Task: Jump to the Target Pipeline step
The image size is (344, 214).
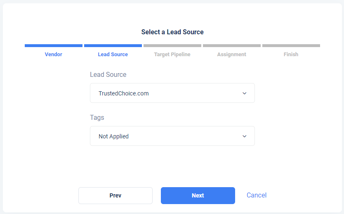Action: [172, 55]
